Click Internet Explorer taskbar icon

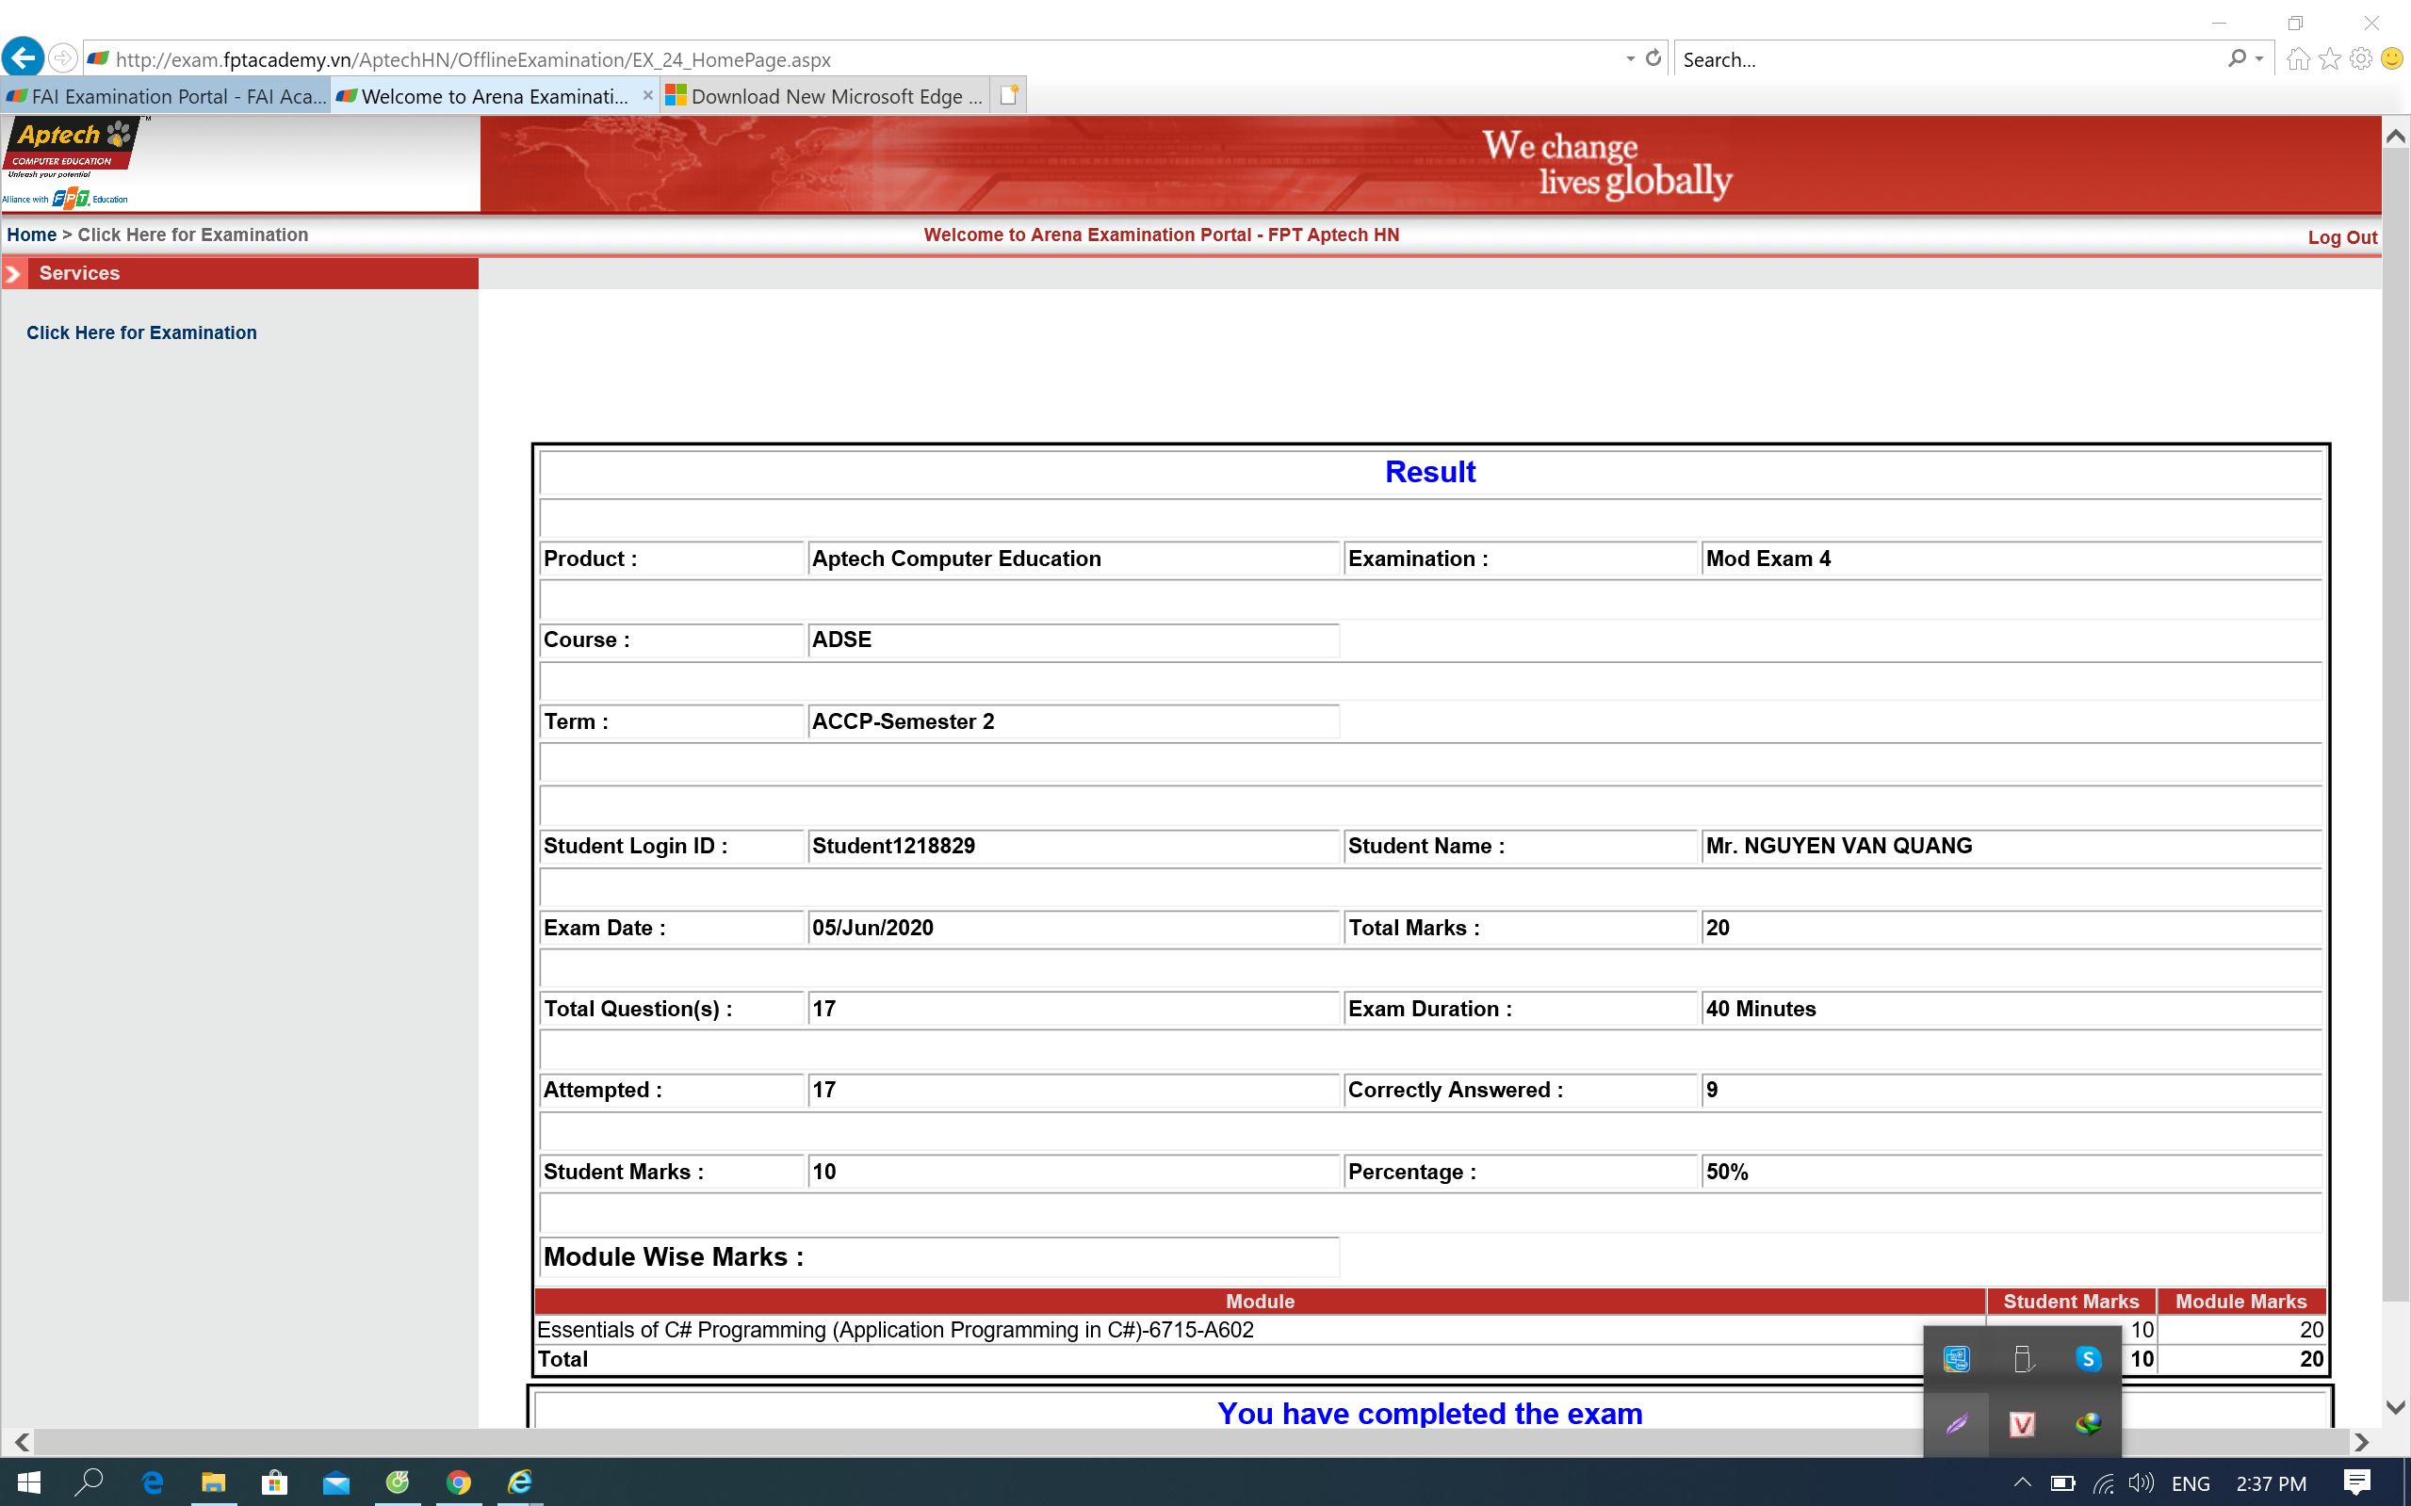click(x=520, y=1482)
